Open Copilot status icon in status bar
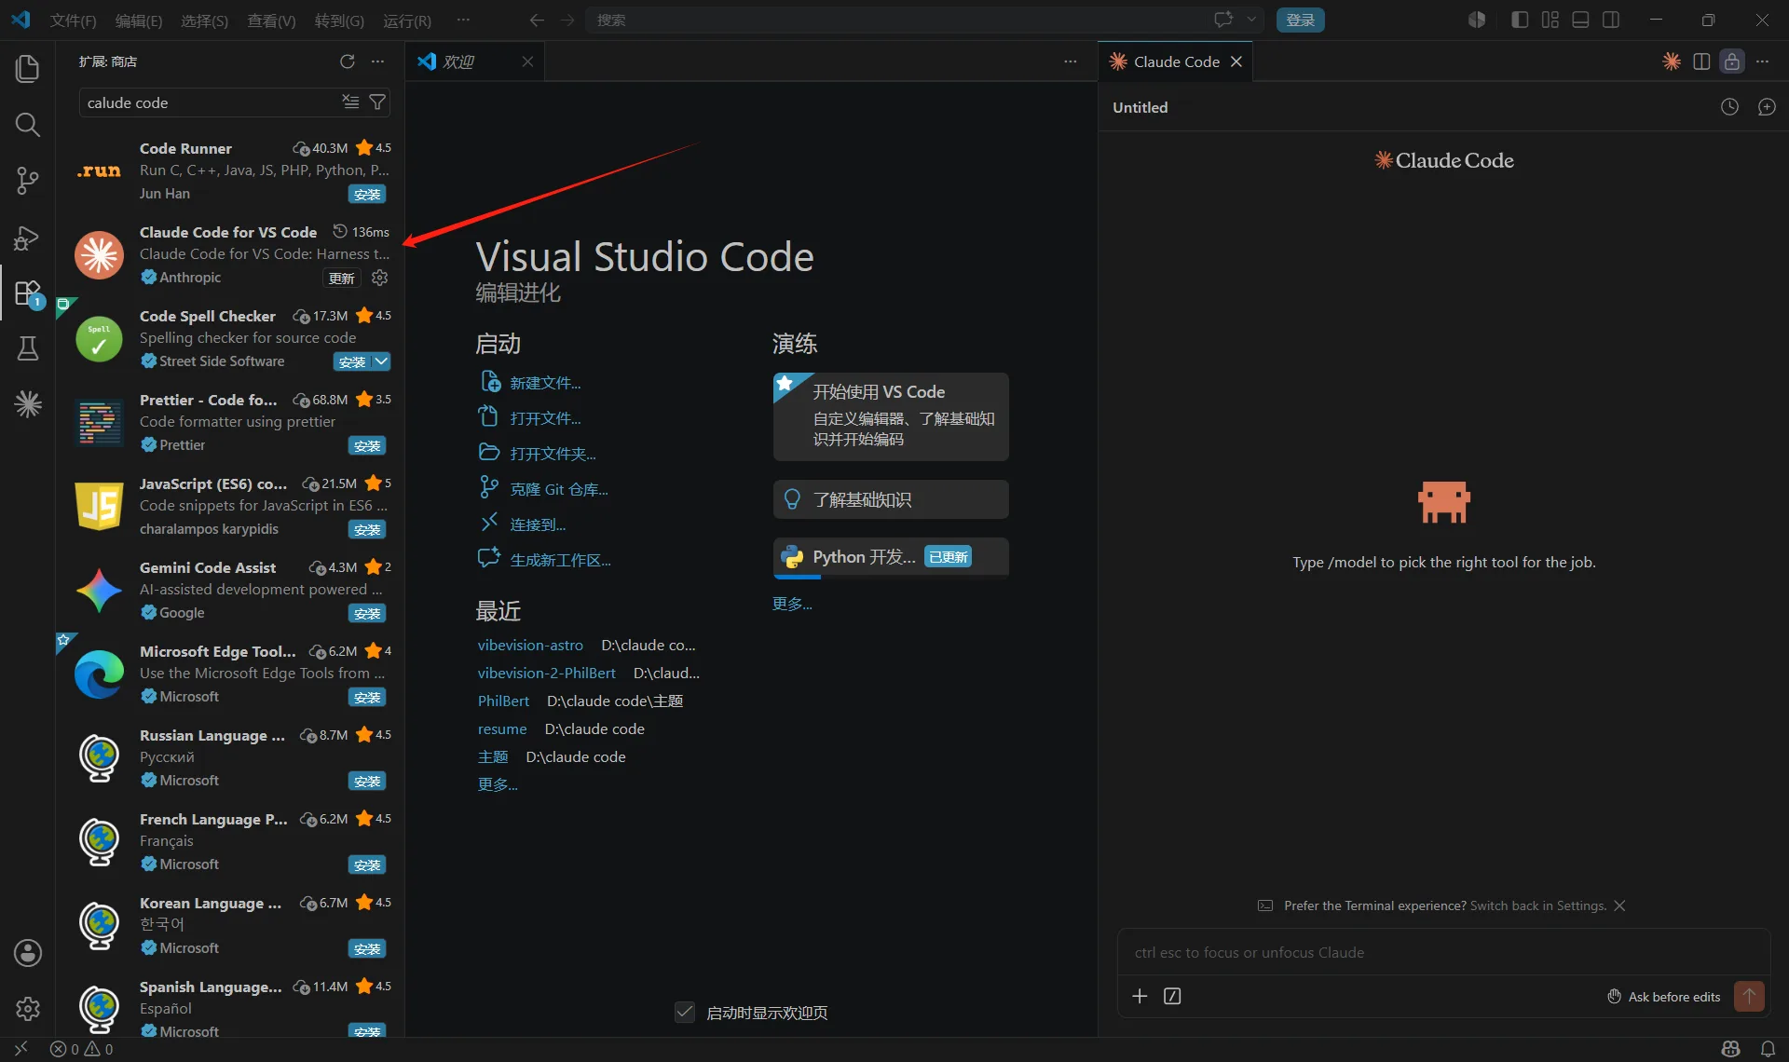This screenshot has width=1789, height=1062. pyautogui.click(x=1730, y=1049)
